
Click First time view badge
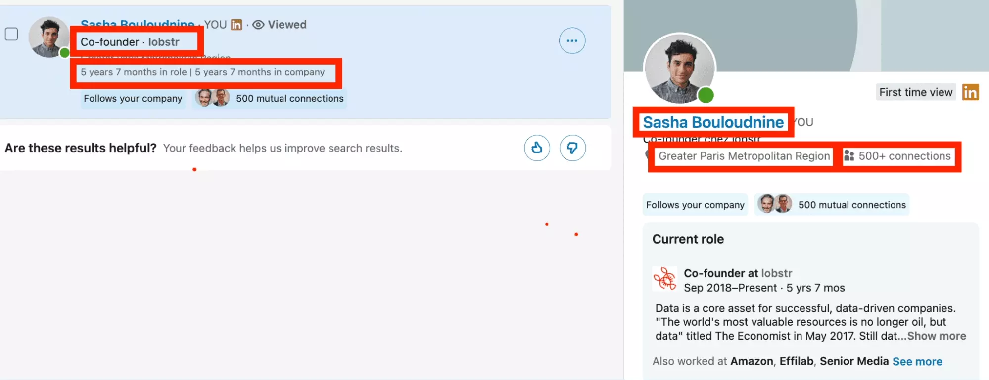pos(916,92)
